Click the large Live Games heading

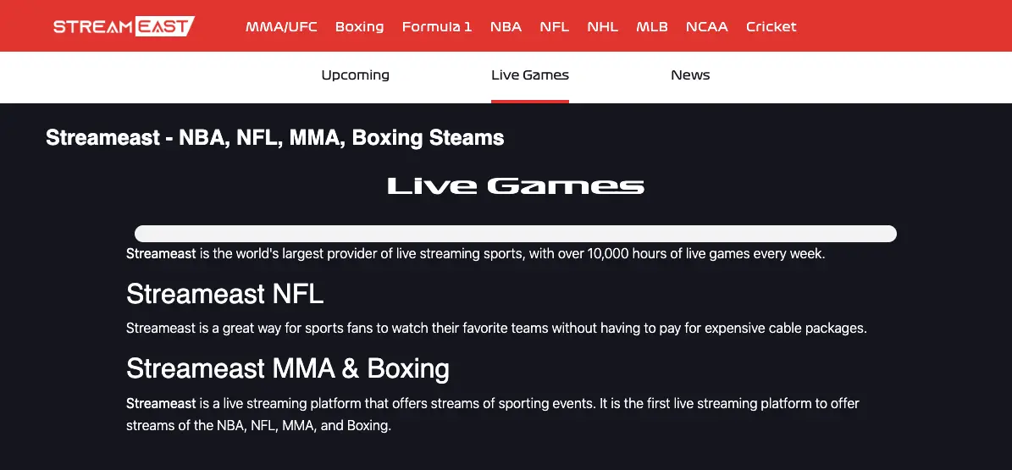coord(516,186)
